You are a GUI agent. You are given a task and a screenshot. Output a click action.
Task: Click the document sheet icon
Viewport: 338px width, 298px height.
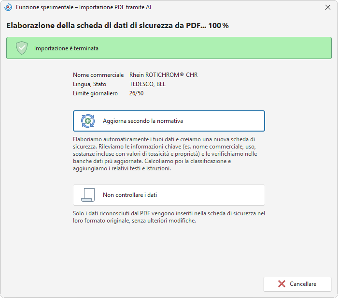[88, 195]
